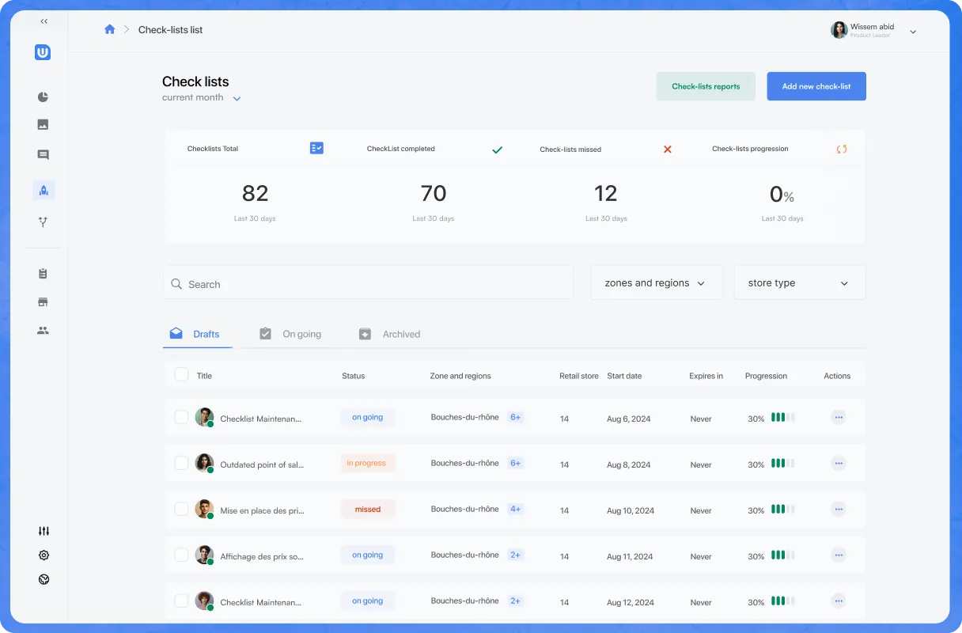962x633 pixels.
Task: Click the rocket icon in sidebar
Action: pos(44,191)
